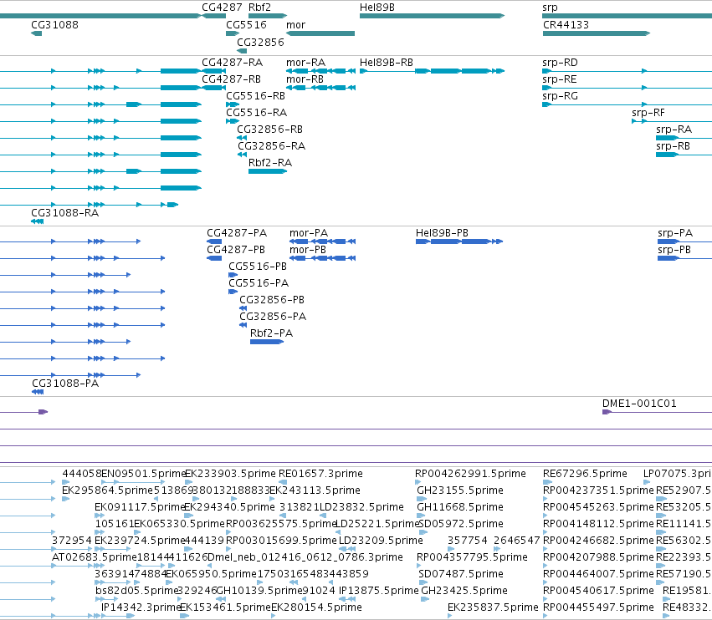Open EST LD23209.5prime
Screen dimensions: 712x620
point(381,540)
